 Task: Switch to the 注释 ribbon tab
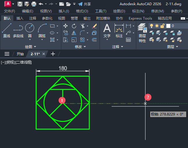(x=32, y=18)
